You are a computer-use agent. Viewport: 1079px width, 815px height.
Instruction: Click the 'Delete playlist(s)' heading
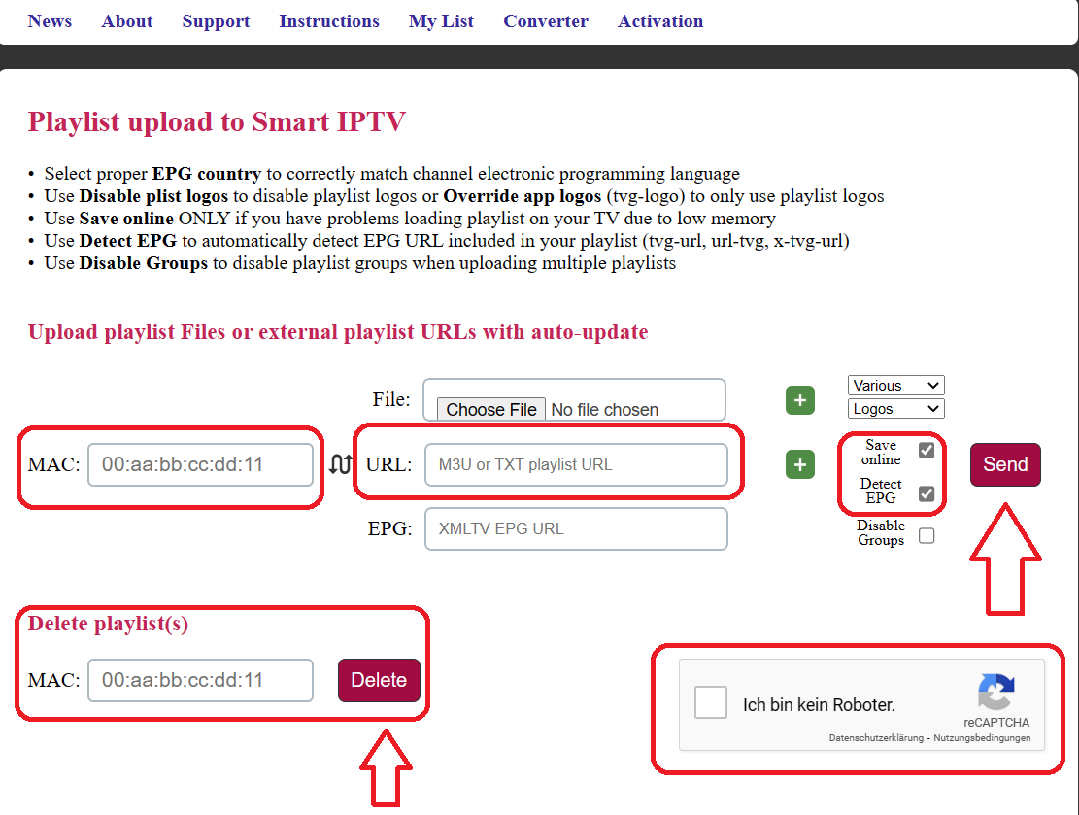[108, 623]
